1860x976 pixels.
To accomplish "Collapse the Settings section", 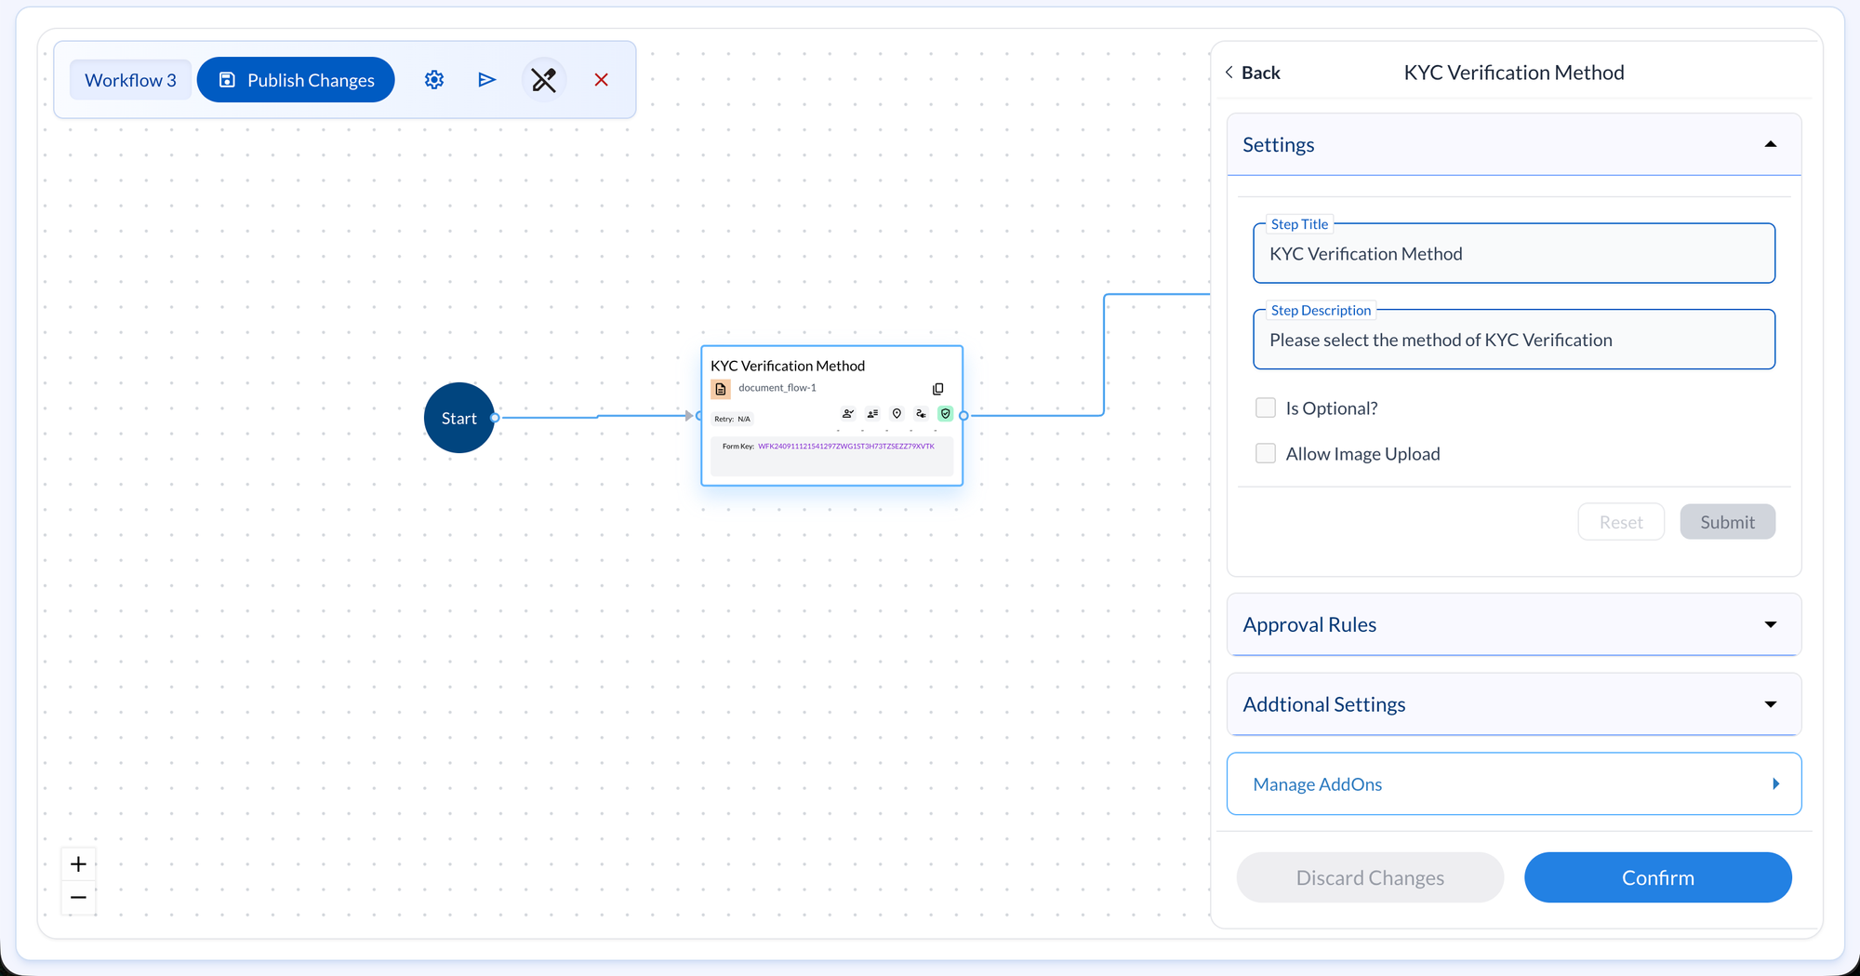I will tap(1771, 144).
